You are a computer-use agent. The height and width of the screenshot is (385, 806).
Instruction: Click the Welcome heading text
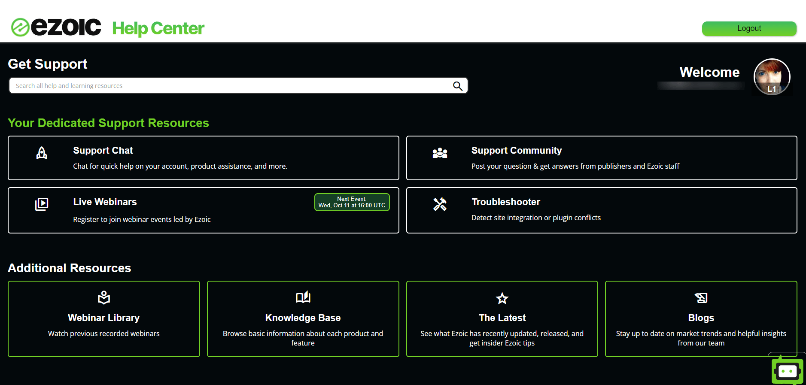(x=709, y=72)
